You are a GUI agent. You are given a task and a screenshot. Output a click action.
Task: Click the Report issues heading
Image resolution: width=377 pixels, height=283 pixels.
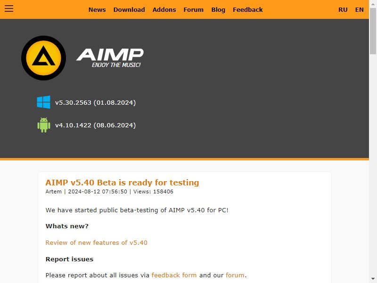69,259
